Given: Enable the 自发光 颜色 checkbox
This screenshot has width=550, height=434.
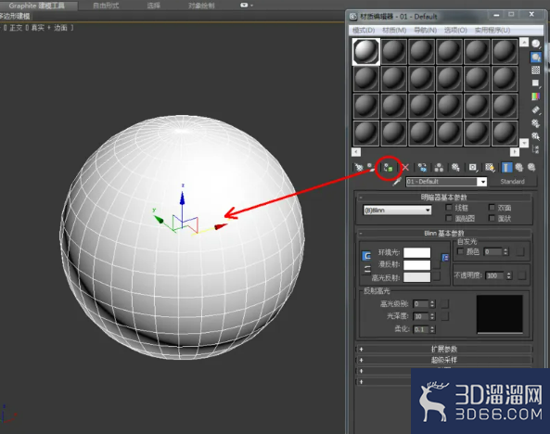Looking at the screenshot, I should (x=460, y=251).
